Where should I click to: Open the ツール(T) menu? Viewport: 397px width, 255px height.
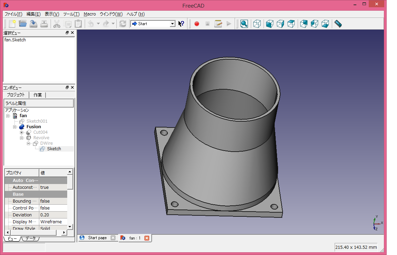click(71, 14)
